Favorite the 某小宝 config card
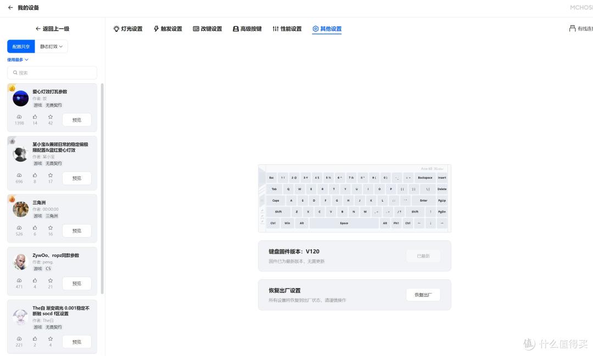Viewport: 593px width, 356px height. click(51, 175)
